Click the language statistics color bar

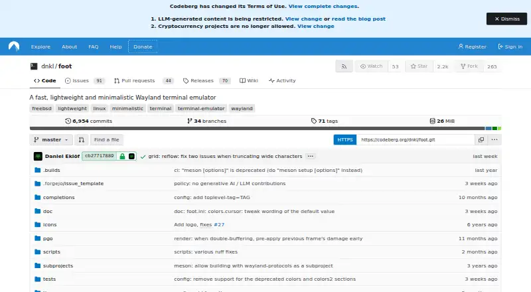coord(265,128)
